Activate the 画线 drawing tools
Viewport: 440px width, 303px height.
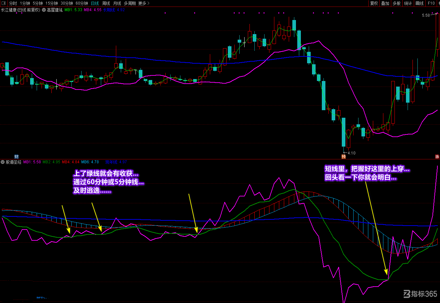click(x=419, y=3)
